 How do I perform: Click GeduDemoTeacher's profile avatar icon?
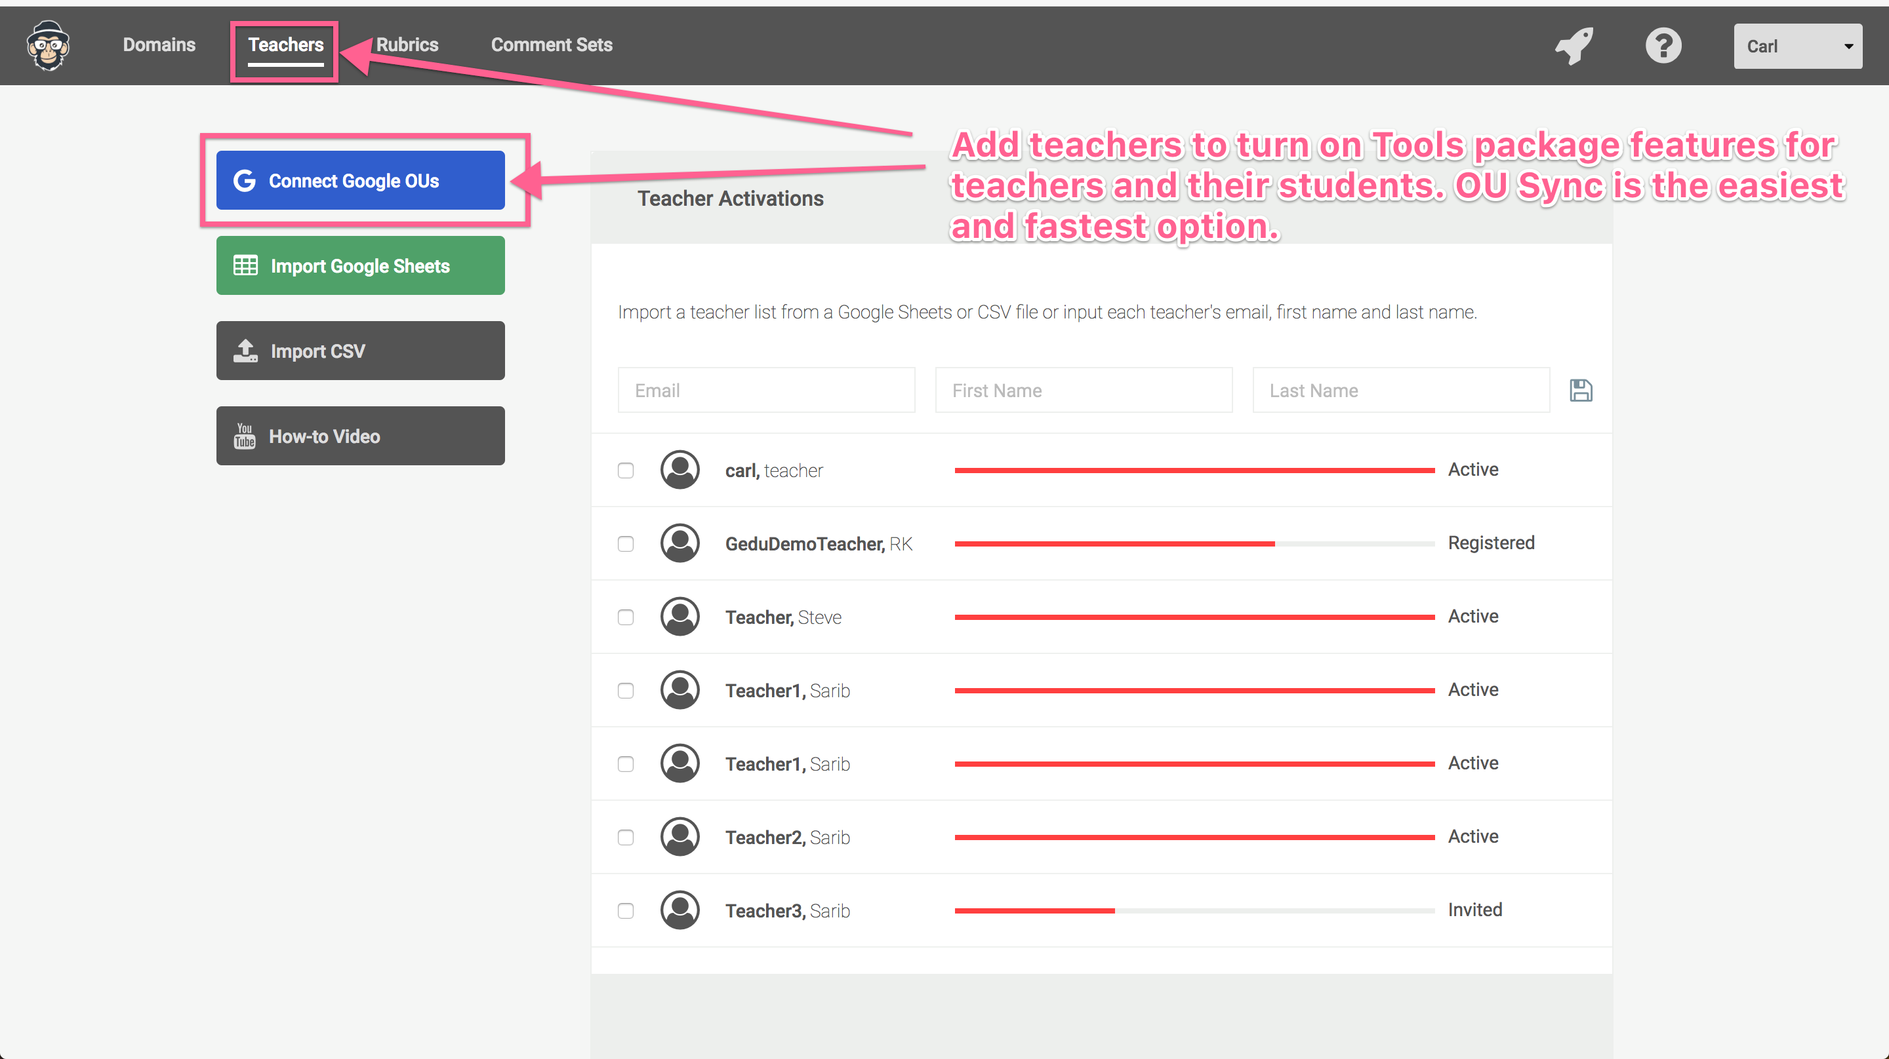[x=680, y=543]
